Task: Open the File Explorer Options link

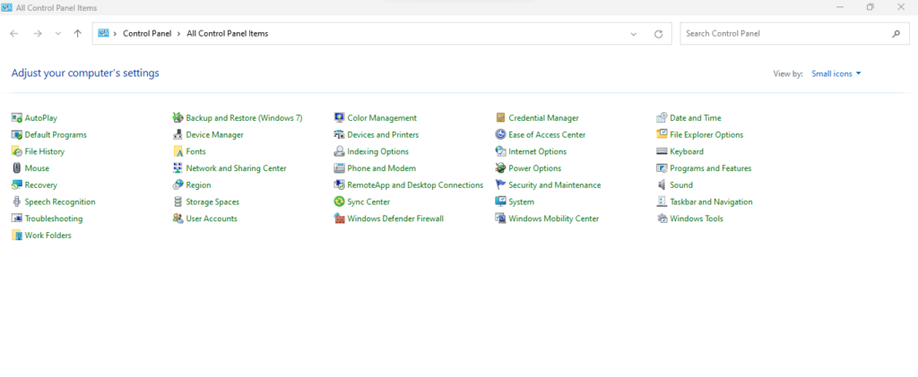Action: pos(706,135)
